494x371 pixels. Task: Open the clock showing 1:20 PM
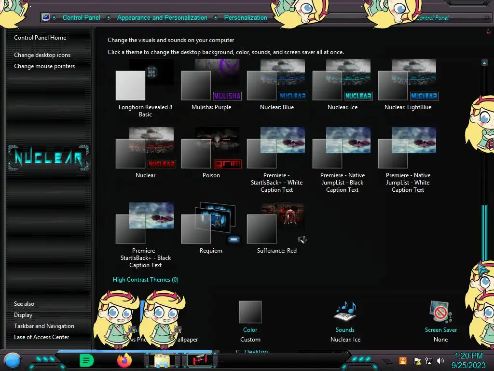click(x=468, y=360)
